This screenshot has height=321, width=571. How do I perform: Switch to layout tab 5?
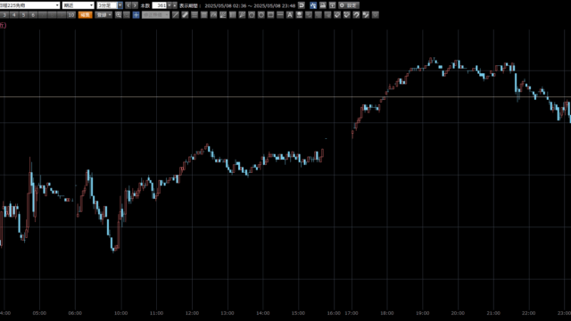coord(24,15)
